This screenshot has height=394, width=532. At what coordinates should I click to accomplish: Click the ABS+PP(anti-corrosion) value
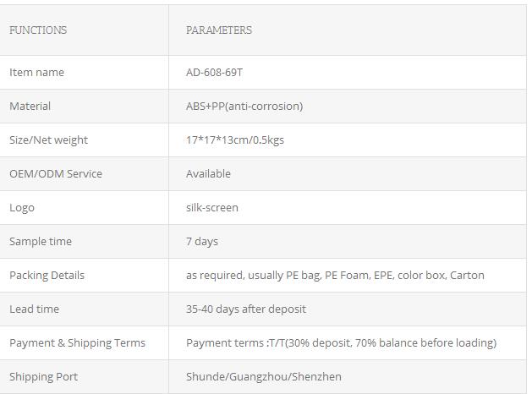click(x=244, y=107)
